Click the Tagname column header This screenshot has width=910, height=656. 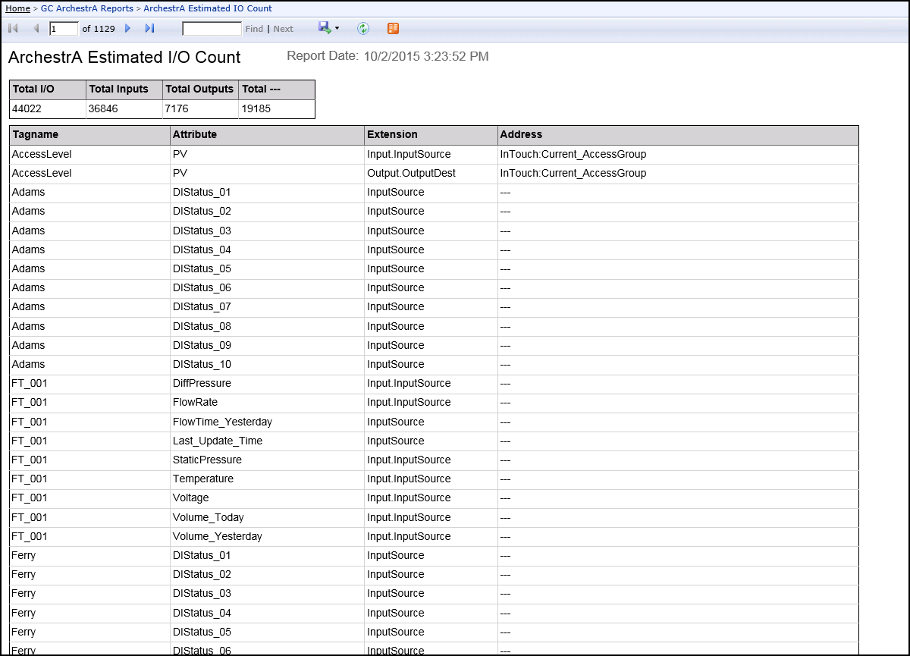[36, 135]
